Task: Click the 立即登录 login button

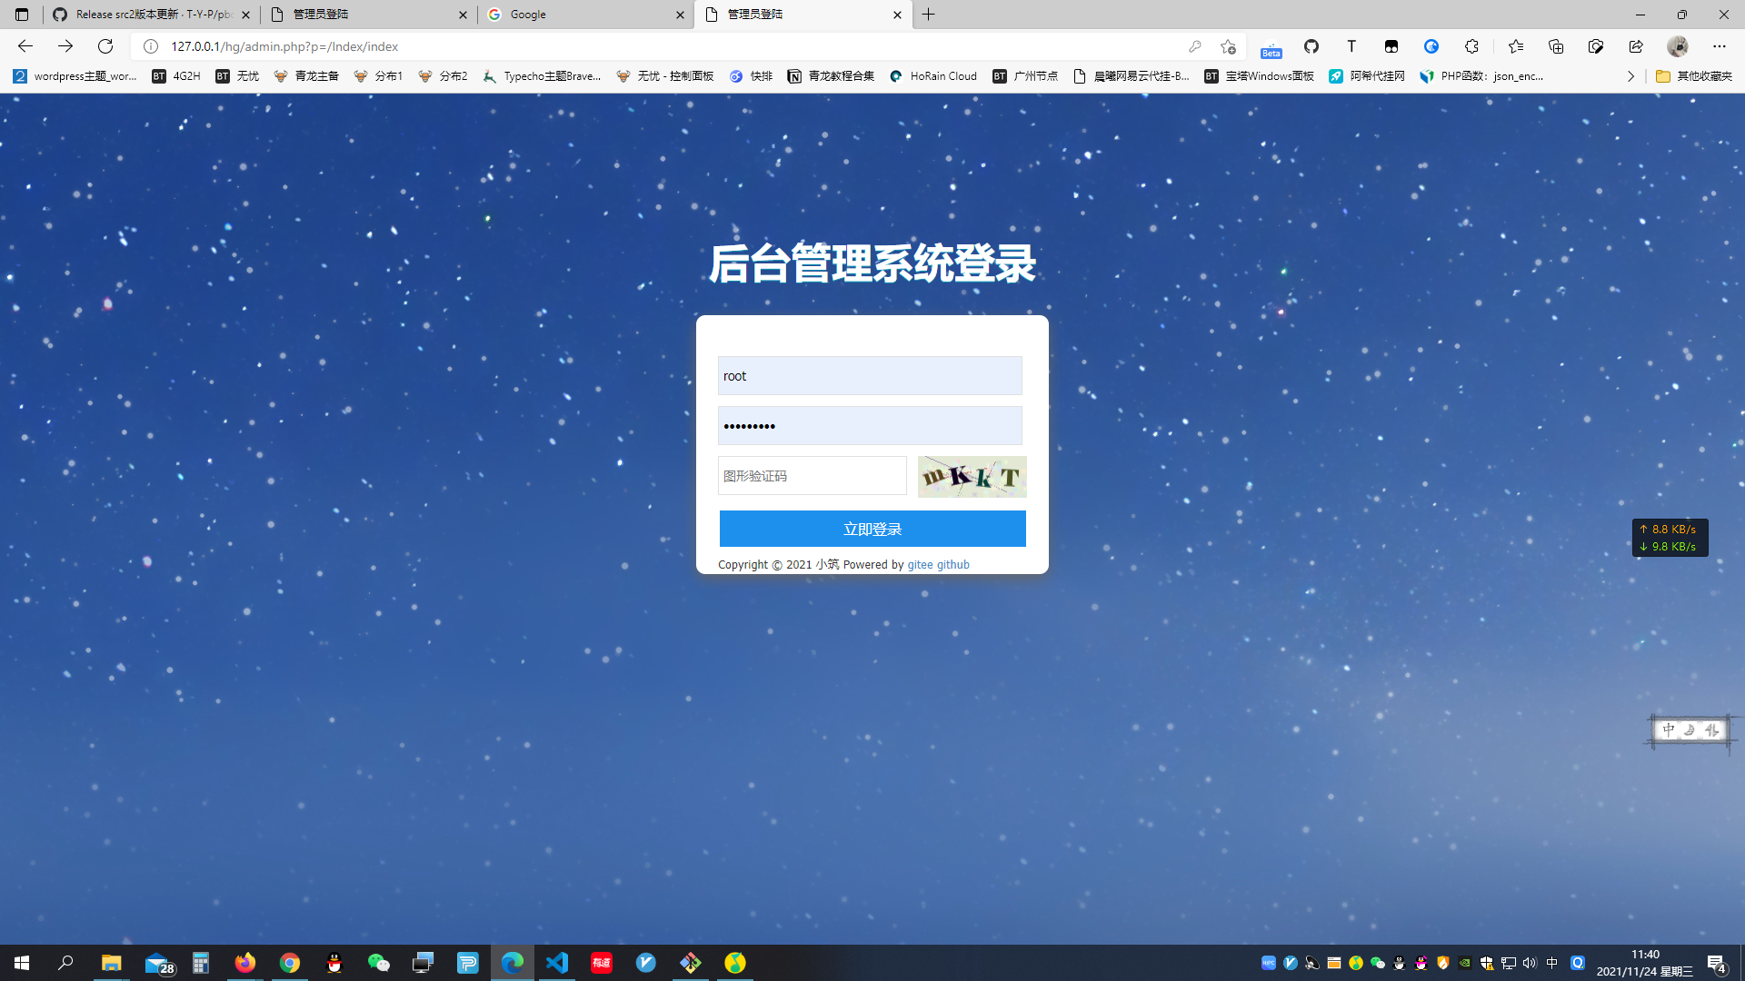Action: click(x=872, y=529)
